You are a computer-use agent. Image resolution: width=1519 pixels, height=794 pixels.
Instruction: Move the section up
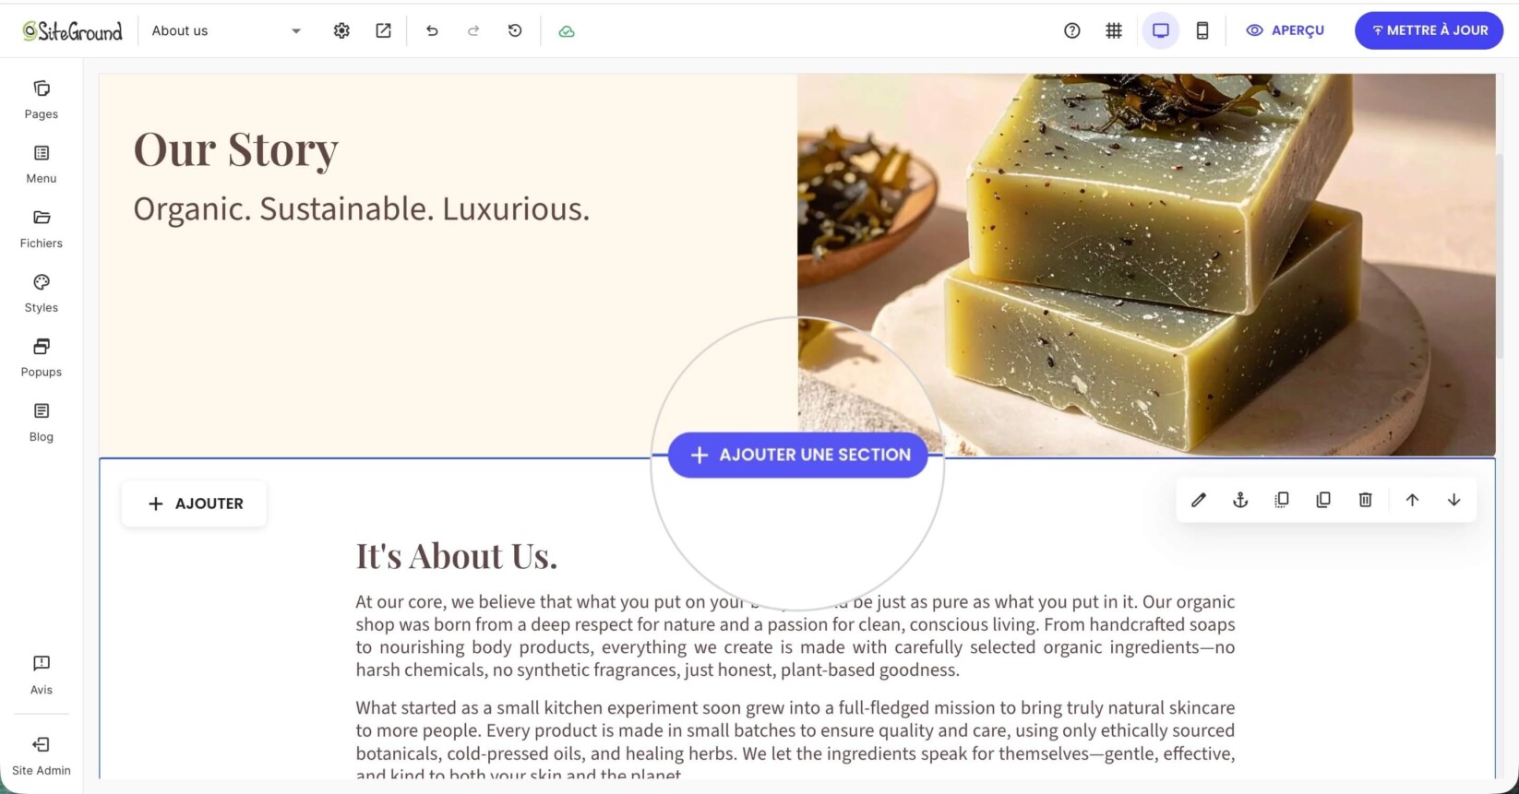tap(1412, 500)
